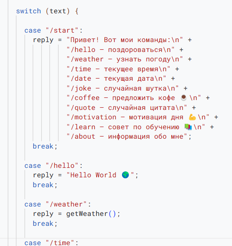Click the globe emoji after Hello World
This screenshot has height=246, width=232.
coord(125,175)
